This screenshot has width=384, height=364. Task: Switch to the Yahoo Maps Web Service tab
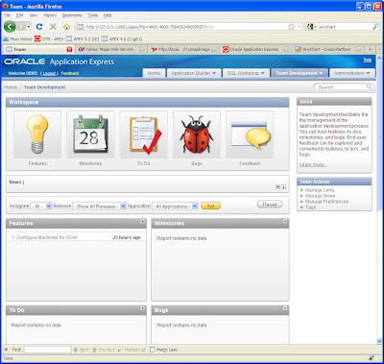(110, 49)
